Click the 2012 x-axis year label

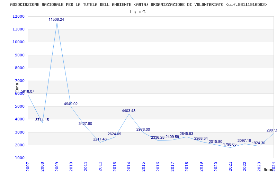[100, 166]
